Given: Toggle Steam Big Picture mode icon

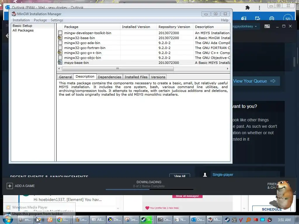Looking at the screenshot, I should 267,26.
